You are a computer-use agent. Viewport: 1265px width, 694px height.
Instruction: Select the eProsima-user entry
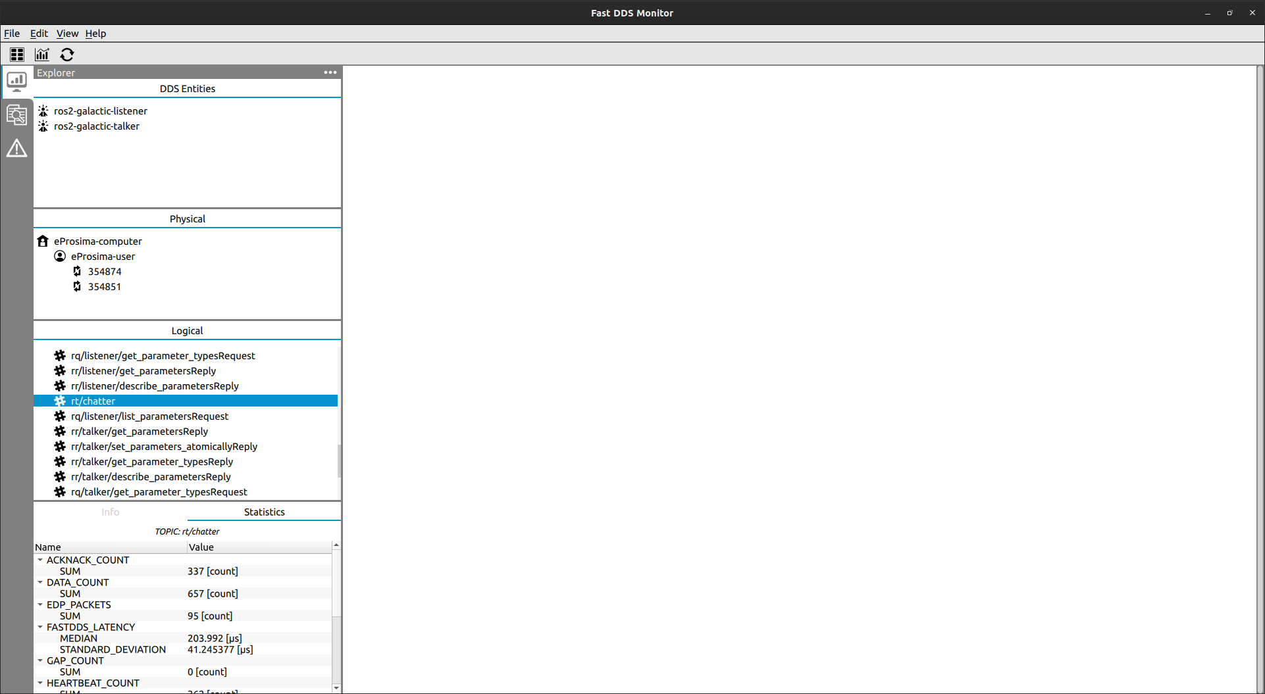point(103,256)
